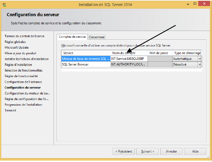
Task: Minimize the installation window
Action: tap(188, 4)
